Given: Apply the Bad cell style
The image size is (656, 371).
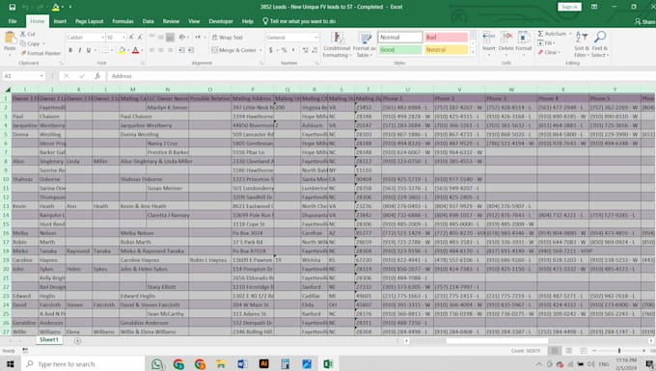Looking at the screenshot, I should tap(446, 38).
